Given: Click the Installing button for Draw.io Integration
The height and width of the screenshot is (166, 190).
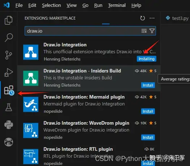Looking at the screenshot, I should pos(147,59).
